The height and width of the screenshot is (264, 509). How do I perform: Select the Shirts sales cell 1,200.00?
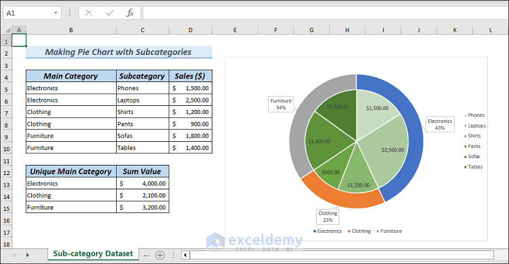[190, 112]
